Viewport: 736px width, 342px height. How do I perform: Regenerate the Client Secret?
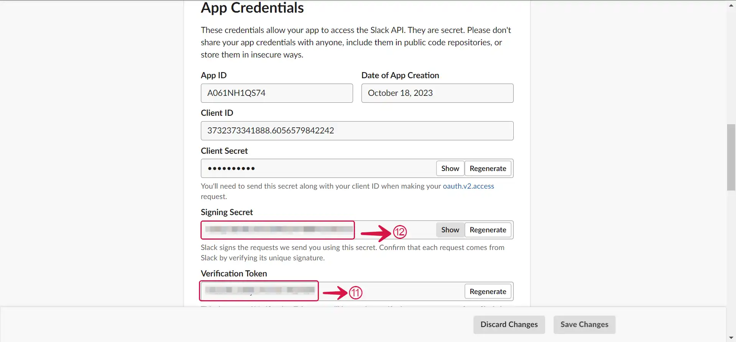(488, 168)
